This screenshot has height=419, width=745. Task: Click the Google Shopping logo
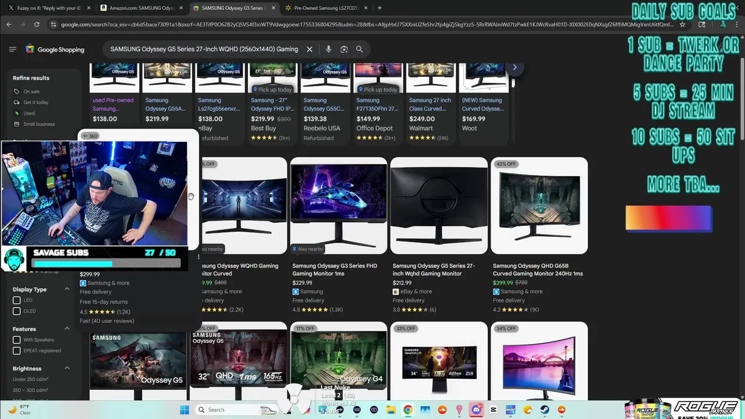coord(55,49)
